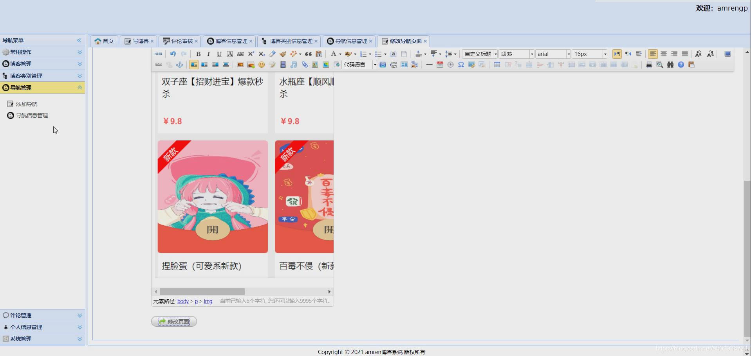The height and width of the screenshot is (356, 751).
Task: Open find and replace in the editor
Action: click(671, 65)
